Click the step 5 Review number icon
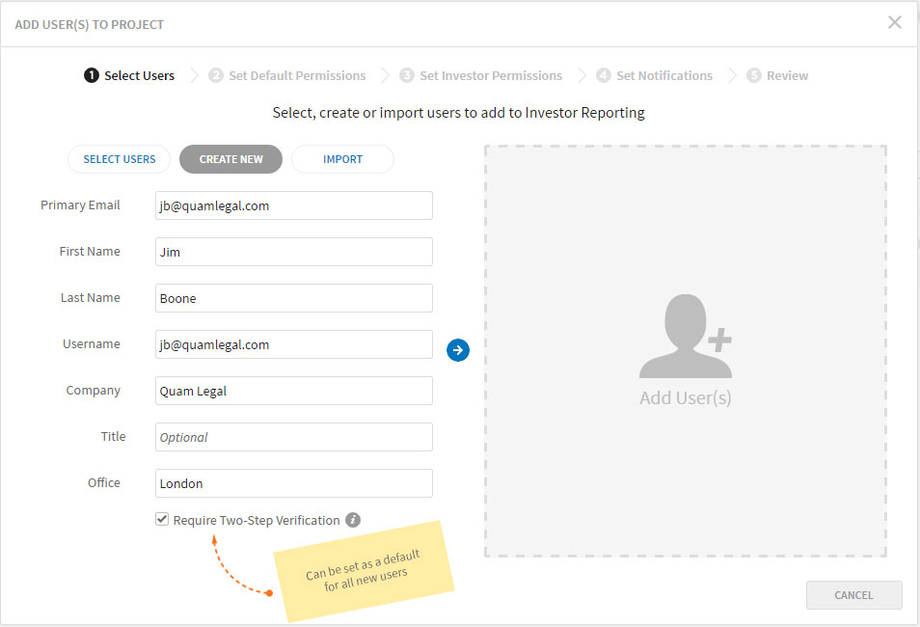The width and height of the screenshot is (920, 627). pos(754,75)
